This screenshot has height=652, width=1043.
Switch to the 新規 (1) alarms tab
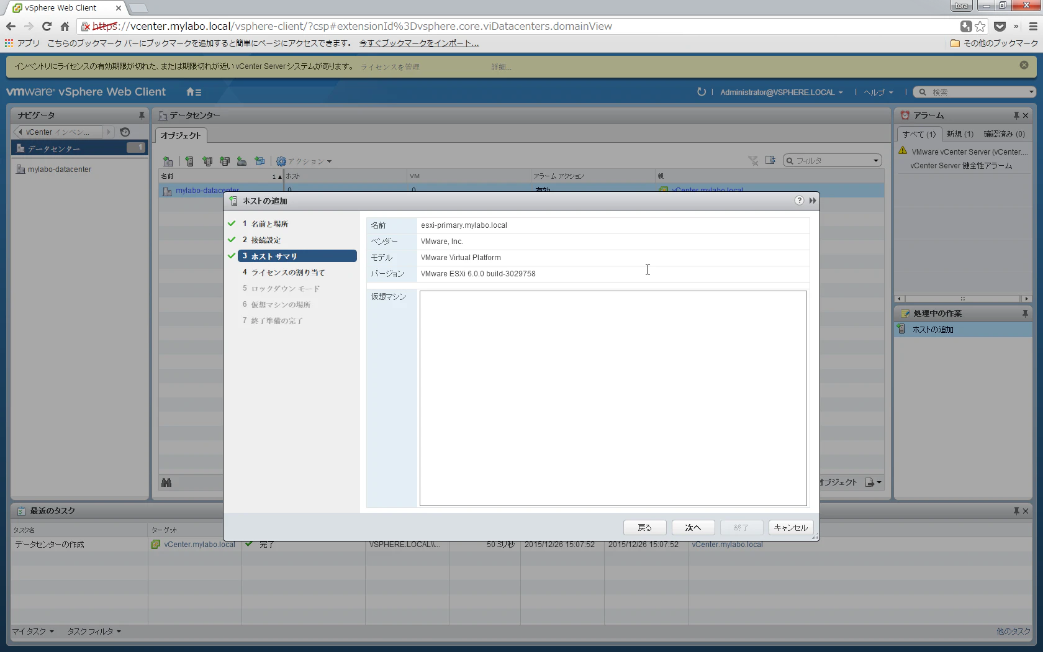[x=960, y=134]
